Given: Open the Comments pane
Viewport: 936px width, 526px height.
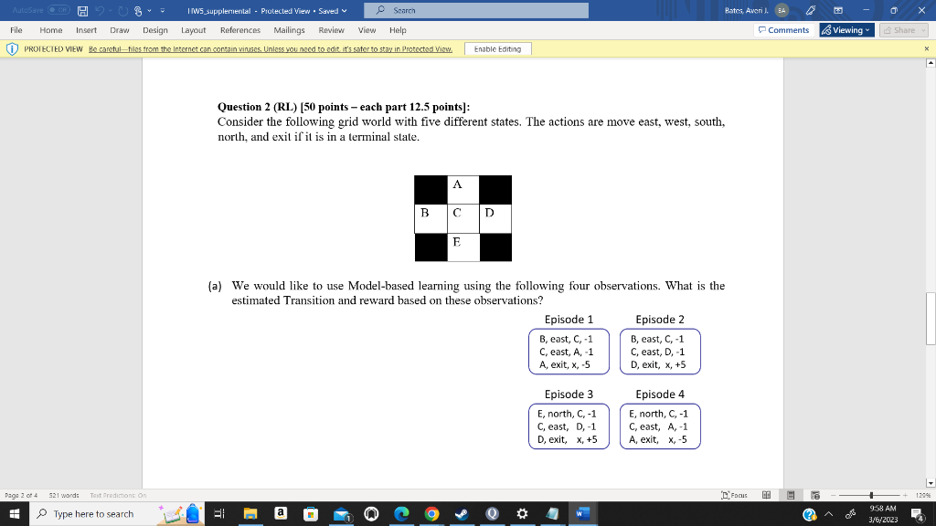Looking at the screenshot, I should pos(783,29).
